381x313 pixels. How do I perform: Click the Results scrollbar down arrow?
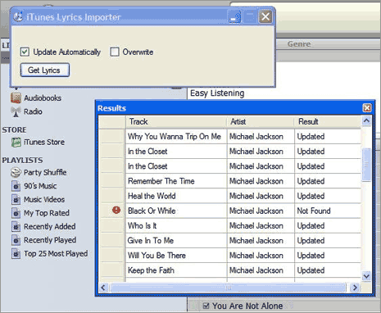tap(366, 276)
